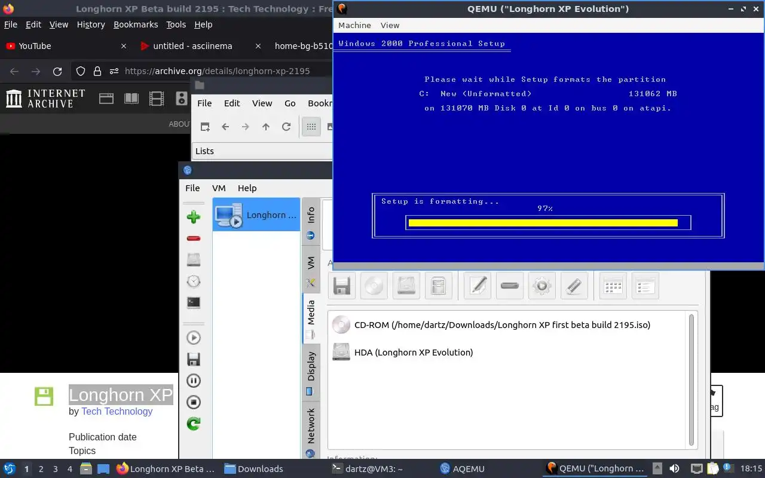Screen dimensions: 765x478
Task: Click the Firefox address bar URL
Action: [218, 71]
